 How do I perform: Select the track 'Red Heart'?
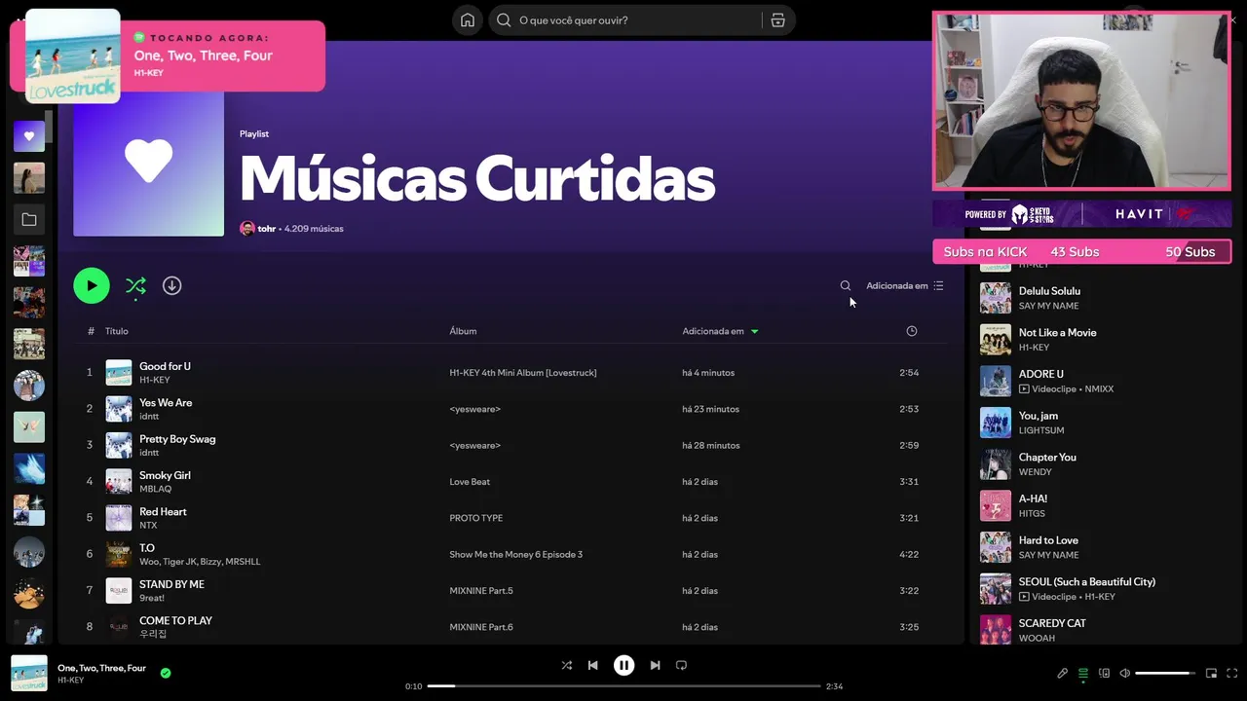coord(163,511)
